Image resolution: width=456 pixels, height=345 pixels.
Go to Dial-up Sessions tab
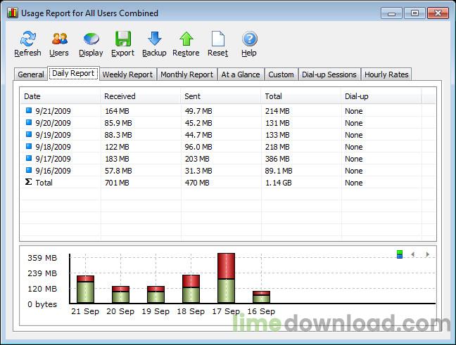tap(329, 74)
